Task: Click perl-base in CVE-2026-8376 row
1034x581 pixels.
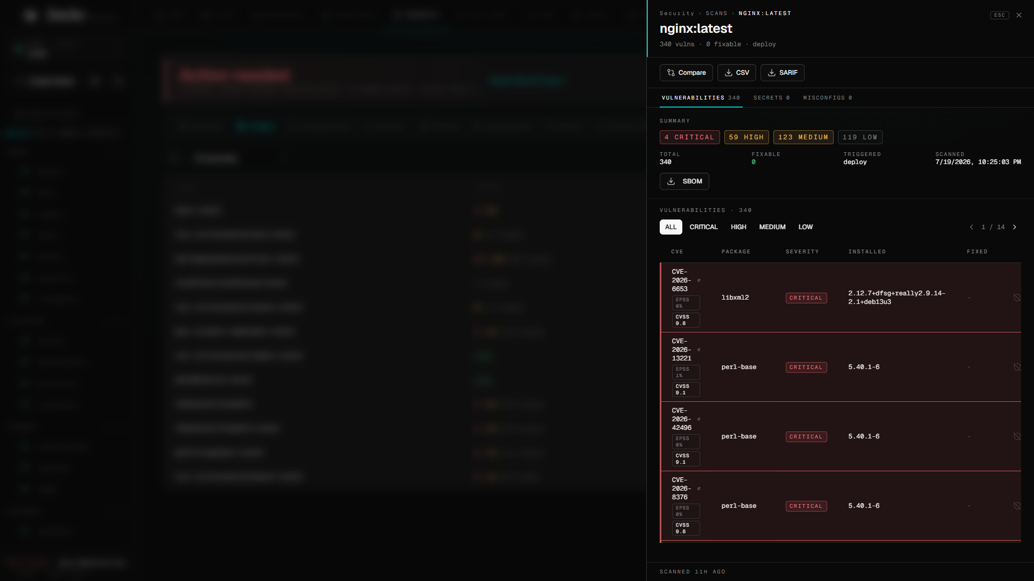Action: 739,506
